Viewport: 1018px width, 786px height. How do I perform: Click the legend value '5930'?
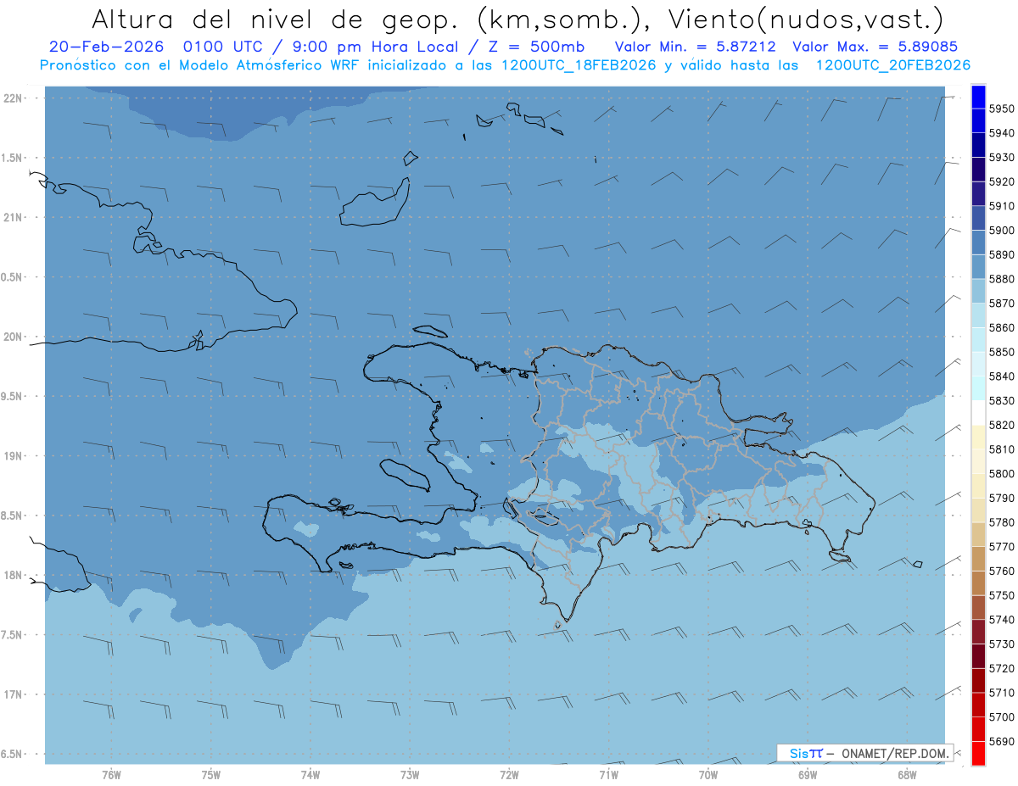1002,158
